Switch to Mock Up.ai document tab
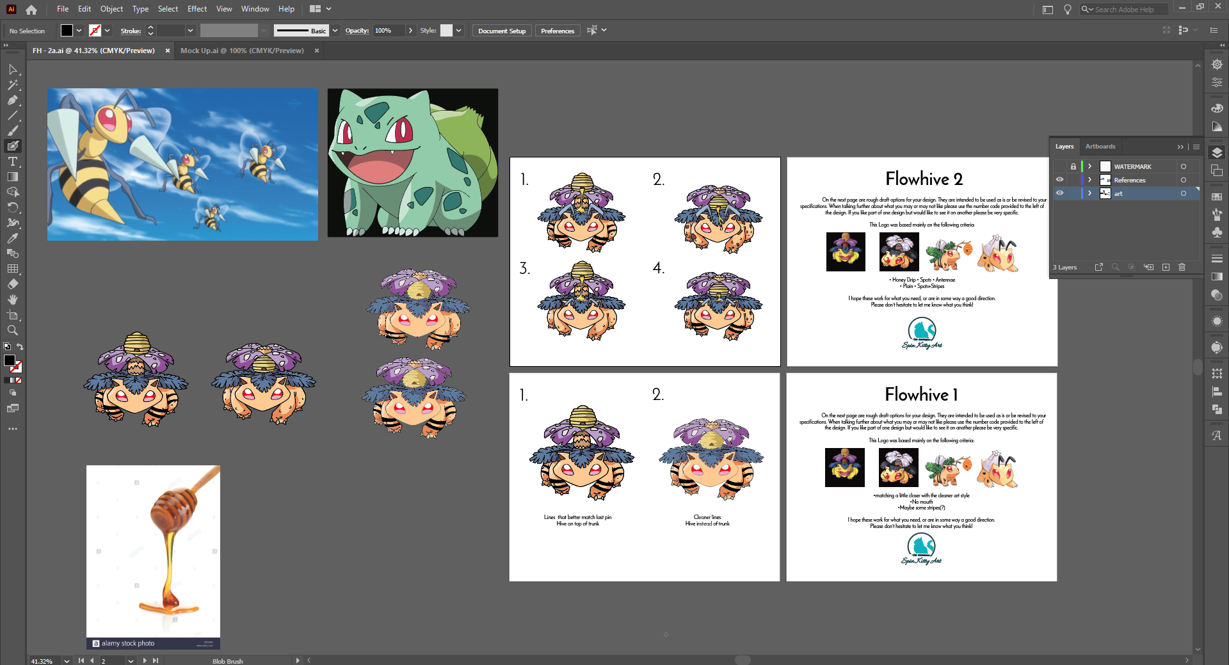Screen dimensions: 1229x665 [x=242, y=51]
